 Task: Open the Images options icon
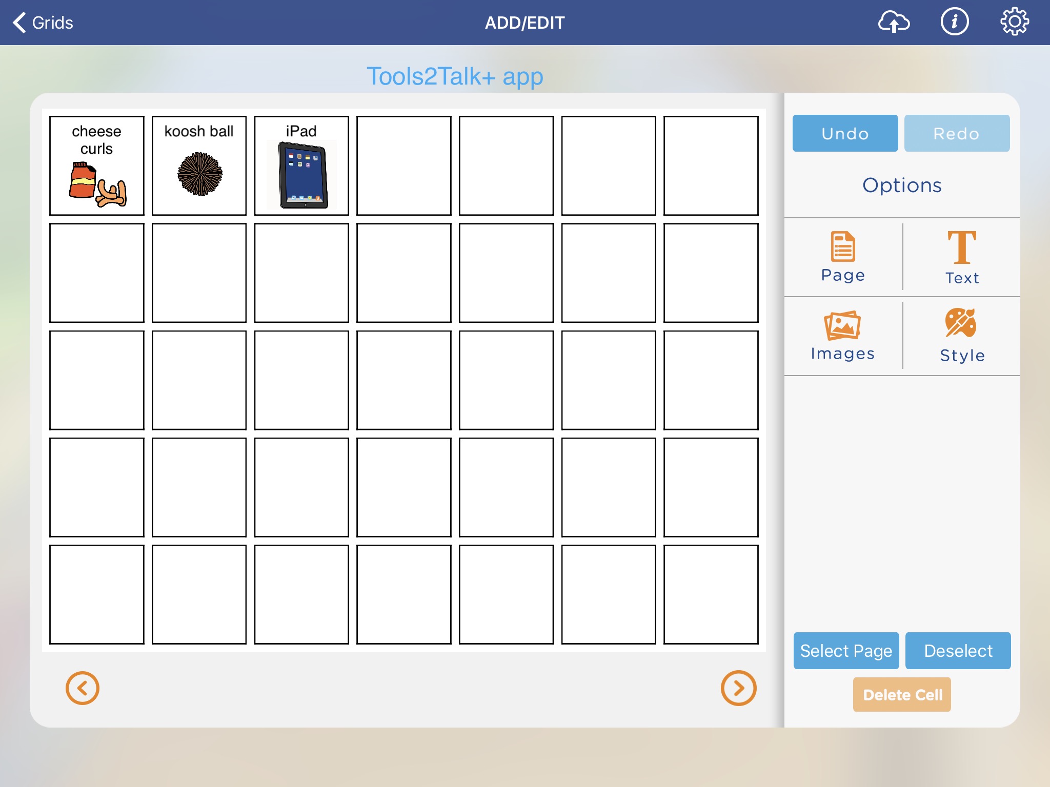[x=842, y=336]
